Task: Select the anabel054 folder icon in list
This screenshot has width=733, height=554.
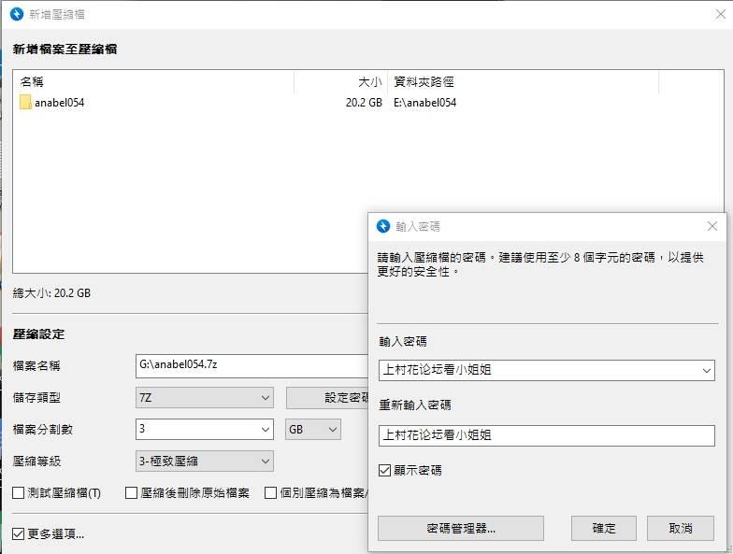Action: (x=25, y=103)
